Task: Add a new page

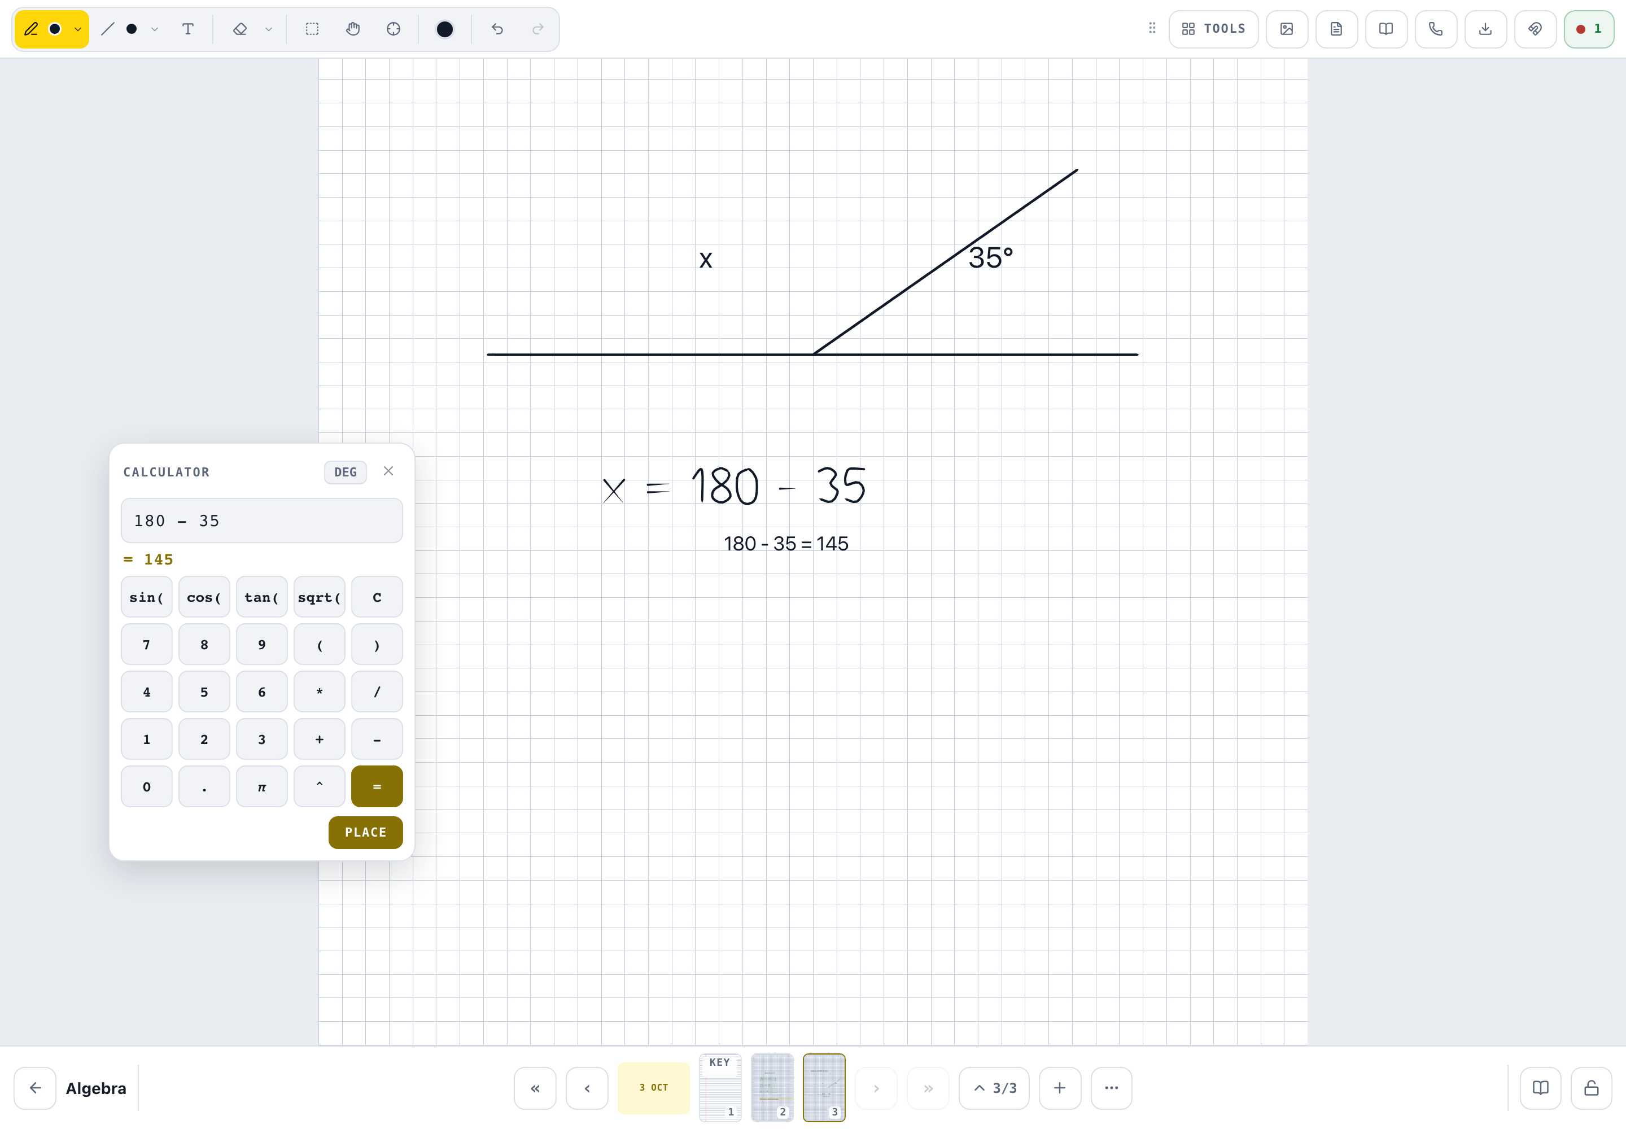Action: [1060, 1088]
